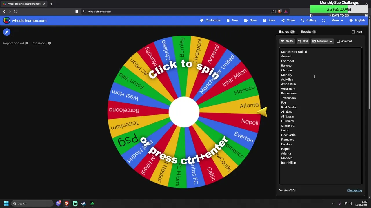
Task: Click 'Barceloona' entry in list
Action: tap(289, 93)
